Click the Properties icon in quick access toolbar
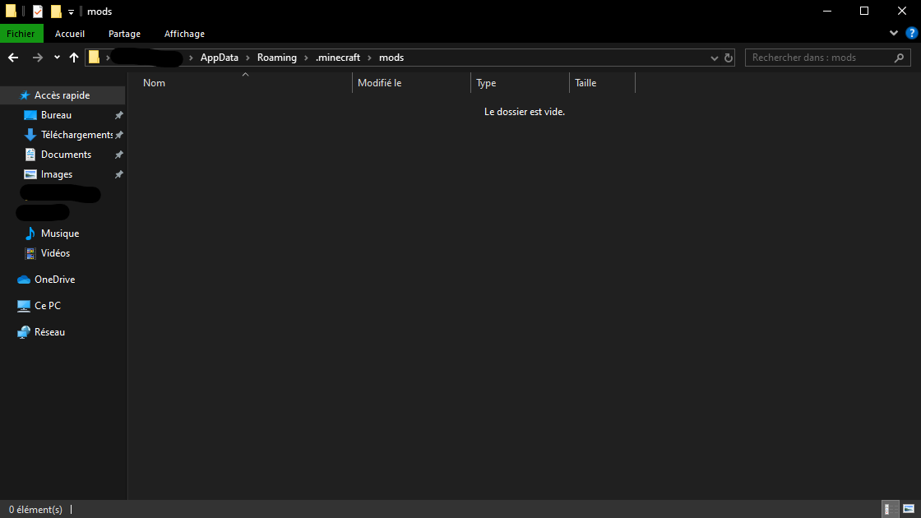This screenshot has width=921, height=518. point(38,12)
